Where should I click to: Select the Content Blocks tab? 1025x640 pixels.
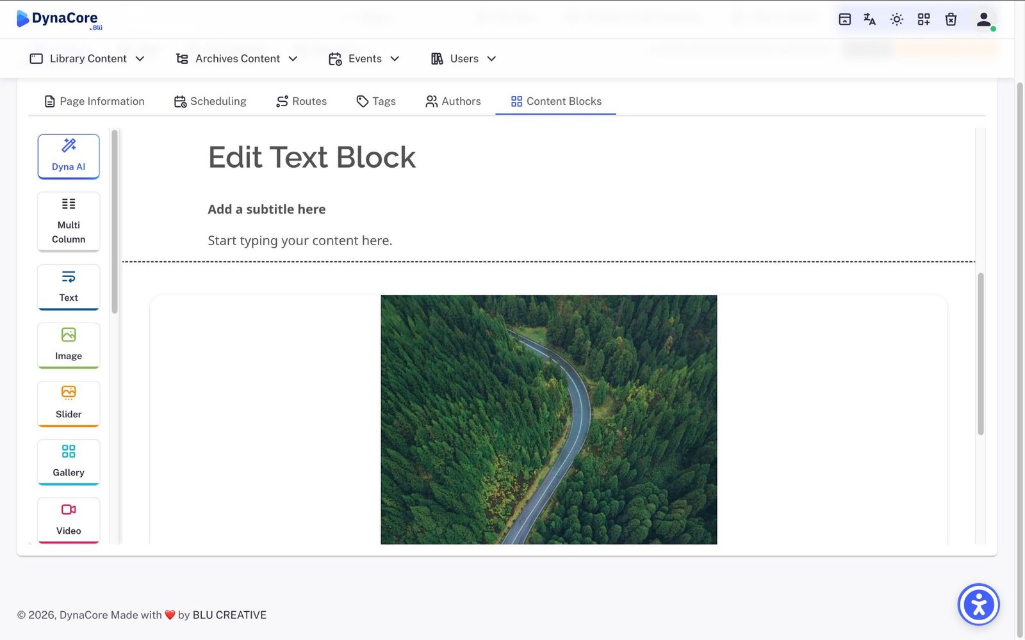556,101
